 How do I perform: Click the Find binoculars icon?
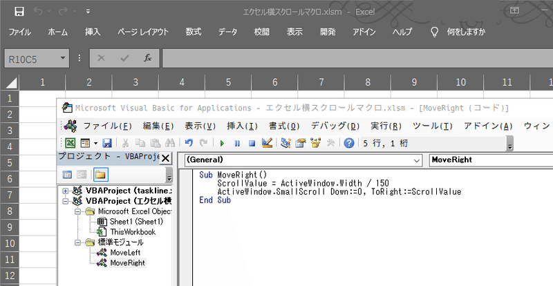(170, 143)
